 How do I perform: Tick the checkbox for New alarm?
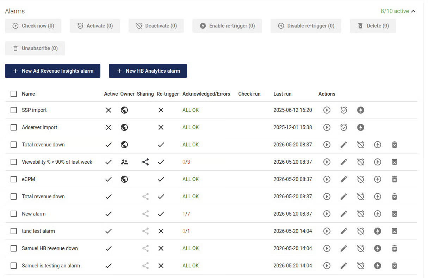[14, 214]
